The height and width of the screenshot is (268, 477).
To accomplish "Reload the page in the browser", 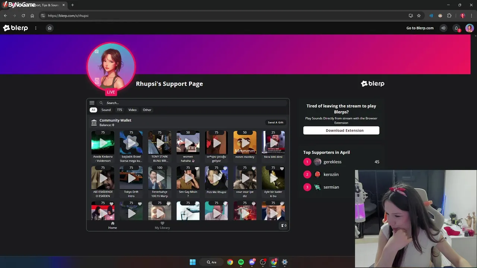I will pyautogui.click(x=23, y=16).
